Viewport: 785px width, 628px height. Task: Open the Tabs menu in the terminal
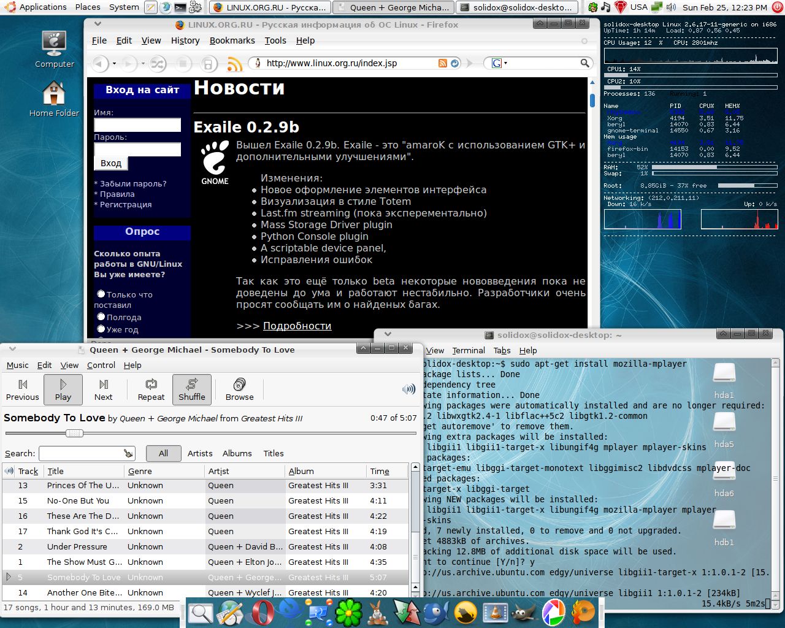[x=502, y=350]
